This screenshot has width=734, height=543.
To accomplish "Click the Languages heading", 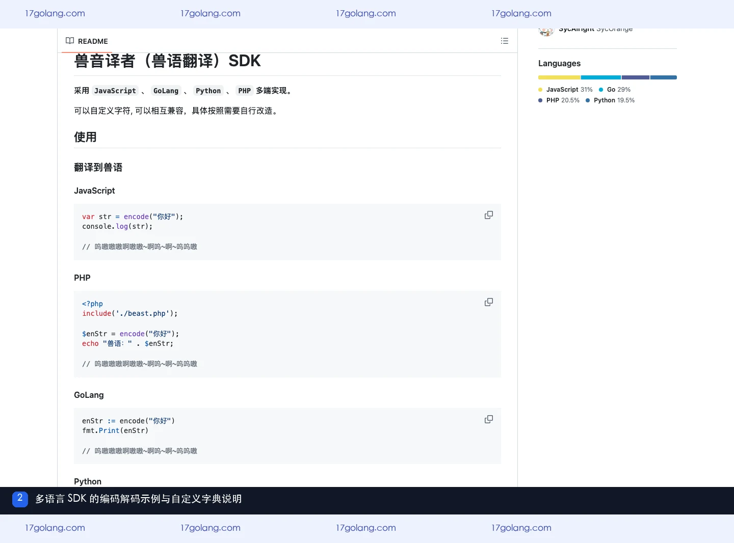I will point(559,63).
